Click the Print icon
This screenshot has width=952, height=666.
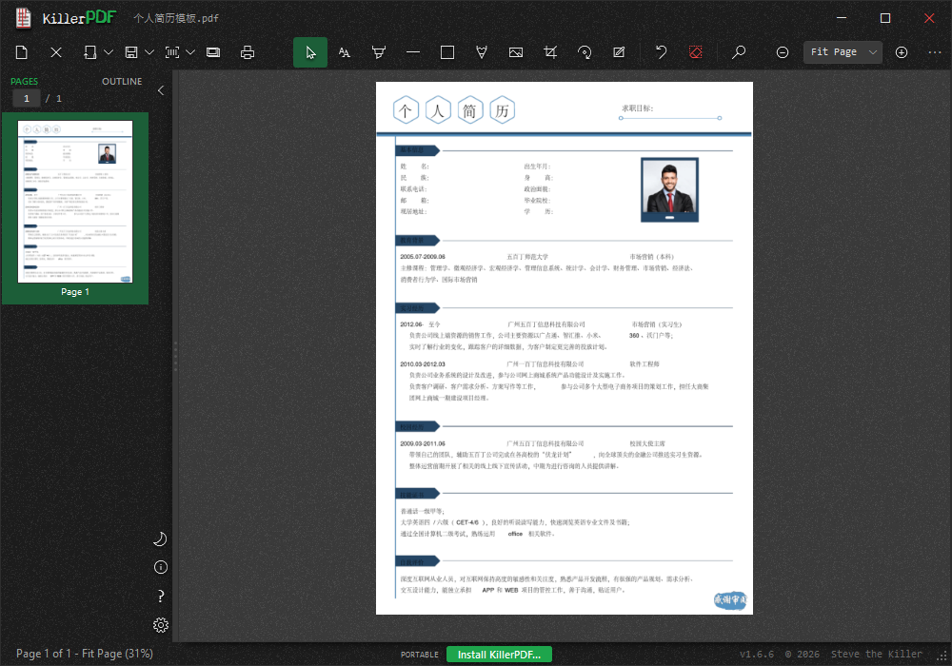[x=248, y=52]
